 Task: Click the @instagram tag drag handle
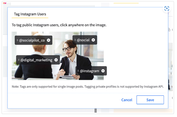pyautogui.click(x=78, y=71)
